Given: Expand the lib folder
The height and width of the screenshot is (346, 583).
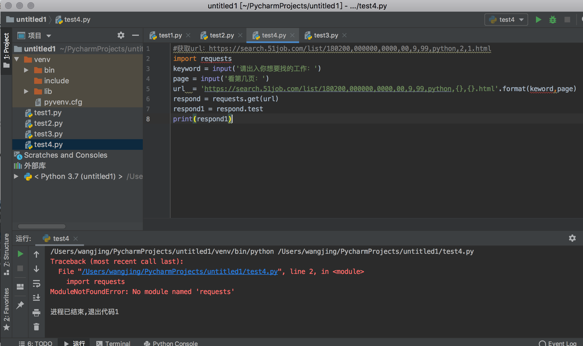Looking at the screenshot, I should [x=26, y=91].
